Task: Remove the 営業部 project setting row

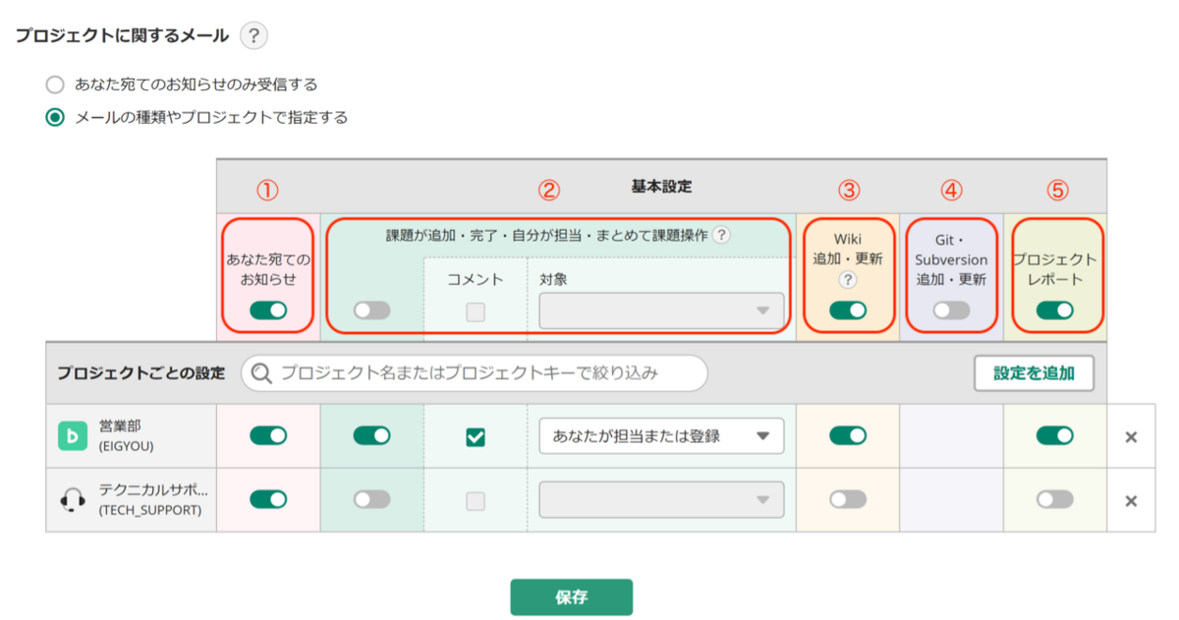Action: coord(1131,436)
